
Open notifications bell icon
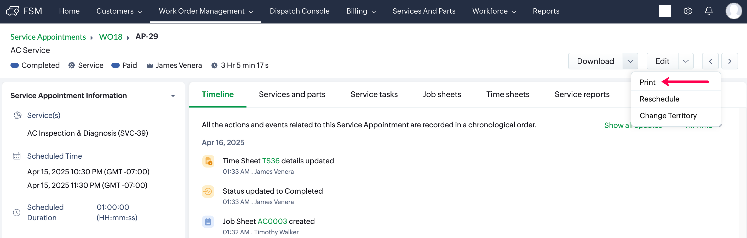(x=709, y=11)
